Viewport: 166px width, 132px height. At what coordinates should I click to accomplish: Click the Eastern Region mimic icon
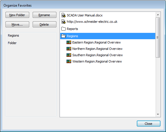point(69,42)
